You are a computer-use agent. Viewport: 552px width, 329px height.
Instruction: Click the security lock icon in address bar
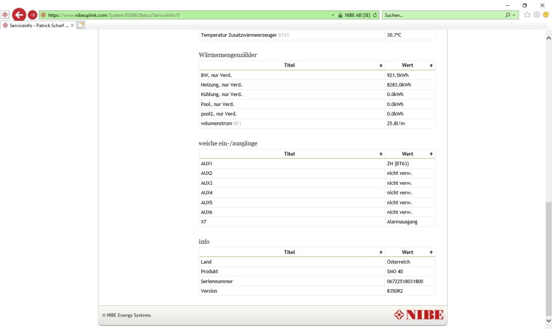pos(340,16)
